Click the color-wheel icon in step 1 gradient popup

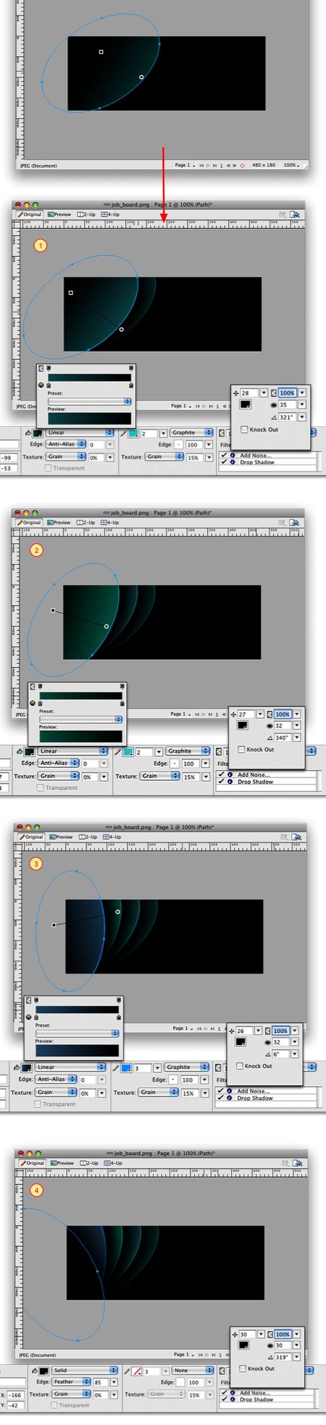point(41,385)
